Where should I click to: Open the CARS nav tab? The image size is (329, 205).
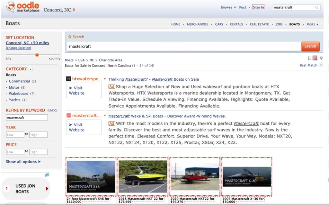pyautogui.click(x=219, y=24)
